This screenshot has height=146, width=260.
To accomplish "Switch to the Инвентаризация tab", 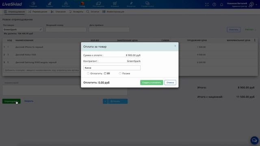I will [x=113, y=12].
